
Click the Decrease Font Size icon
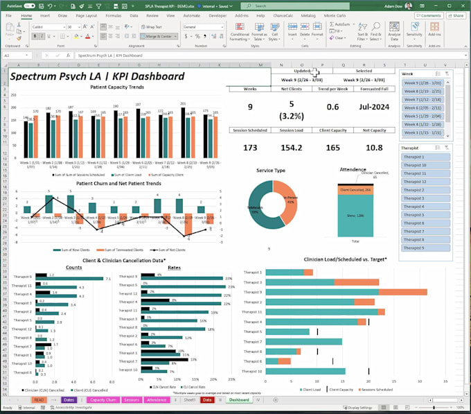click(92, 27)
